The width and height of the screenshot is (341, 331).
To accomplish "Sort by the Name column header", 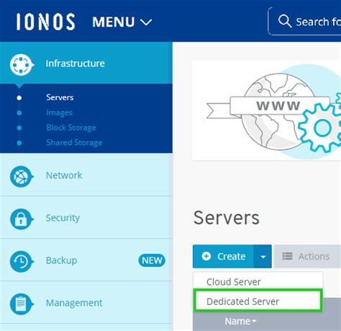I will point(240,321).
